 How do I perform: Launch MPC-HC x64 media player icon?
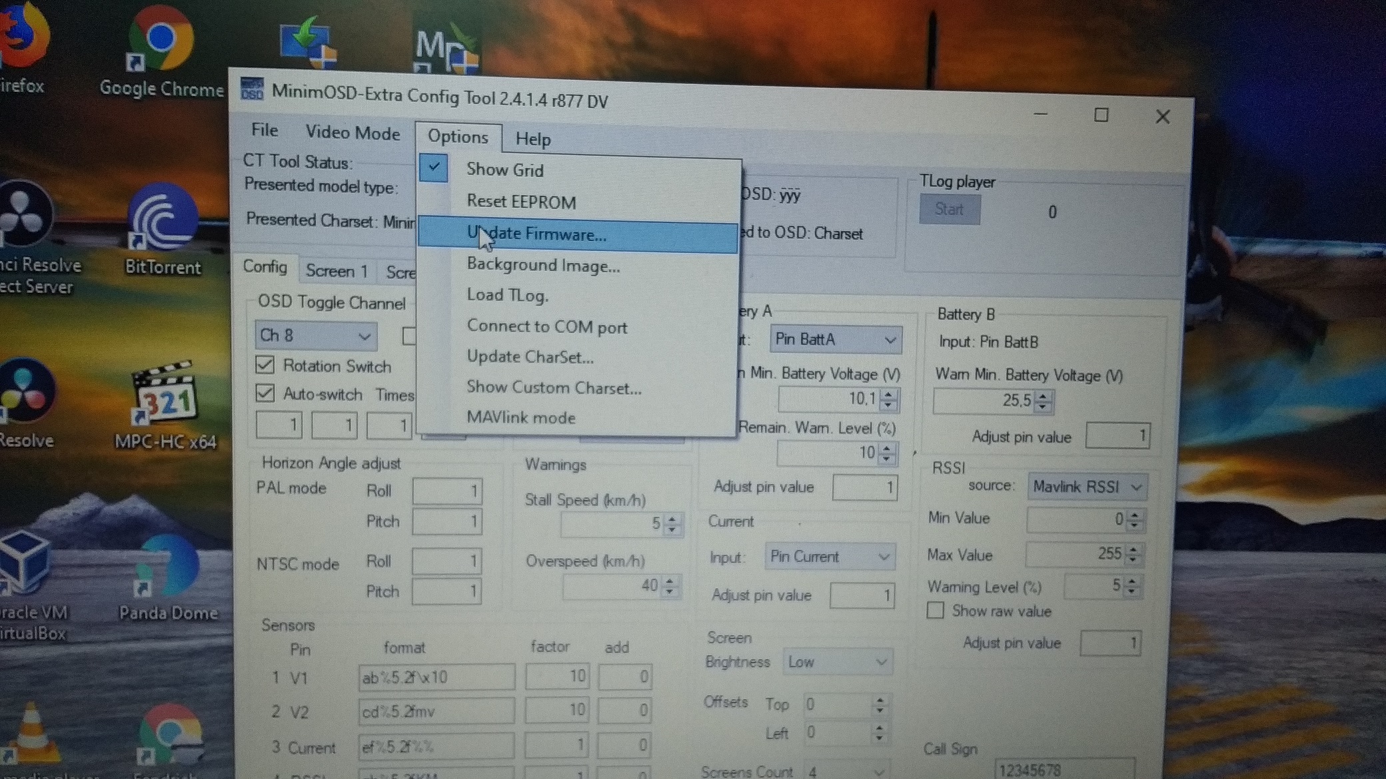click(x=165, y=397)
